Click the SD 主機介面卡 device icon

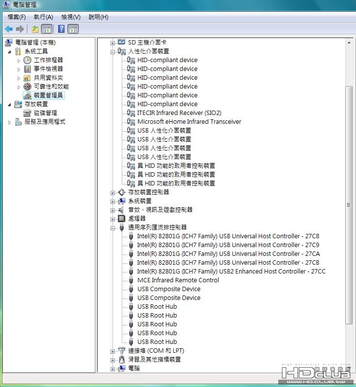click(121, 42)
